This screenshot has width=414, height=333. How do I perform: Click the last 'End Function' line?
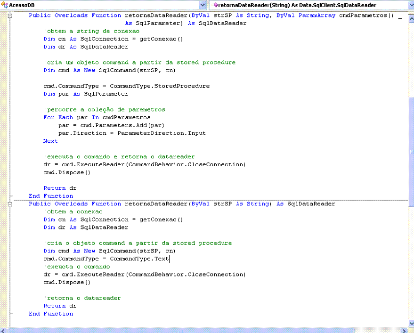(51, 314)
